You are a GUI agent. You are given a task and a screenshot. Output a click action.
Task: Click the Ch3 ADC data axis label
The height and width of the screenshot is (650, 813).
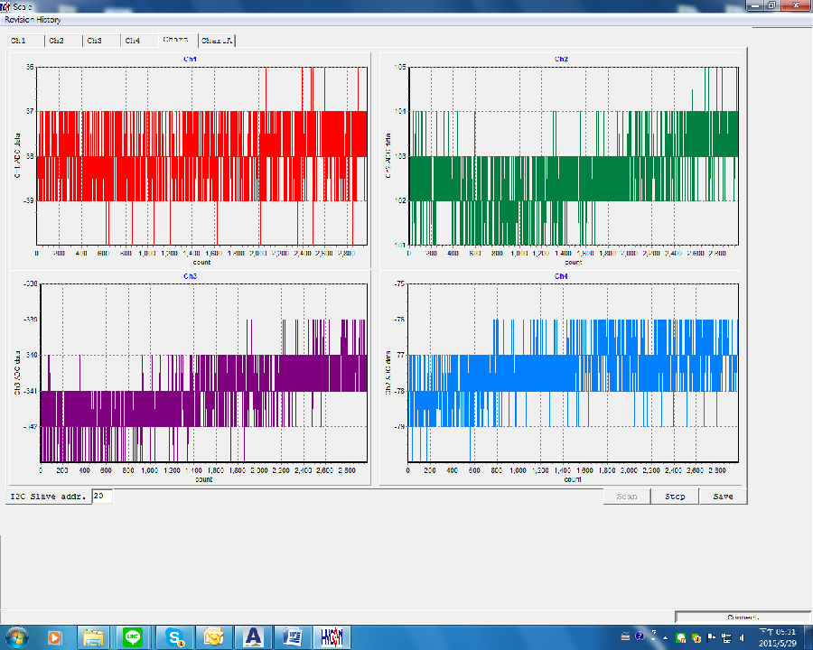17,373
